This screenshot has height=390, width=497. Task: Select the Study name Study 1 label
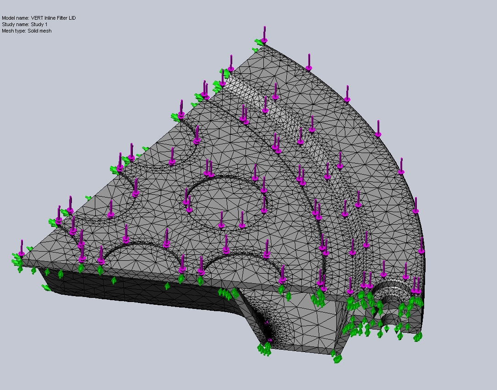coord(24,24)
